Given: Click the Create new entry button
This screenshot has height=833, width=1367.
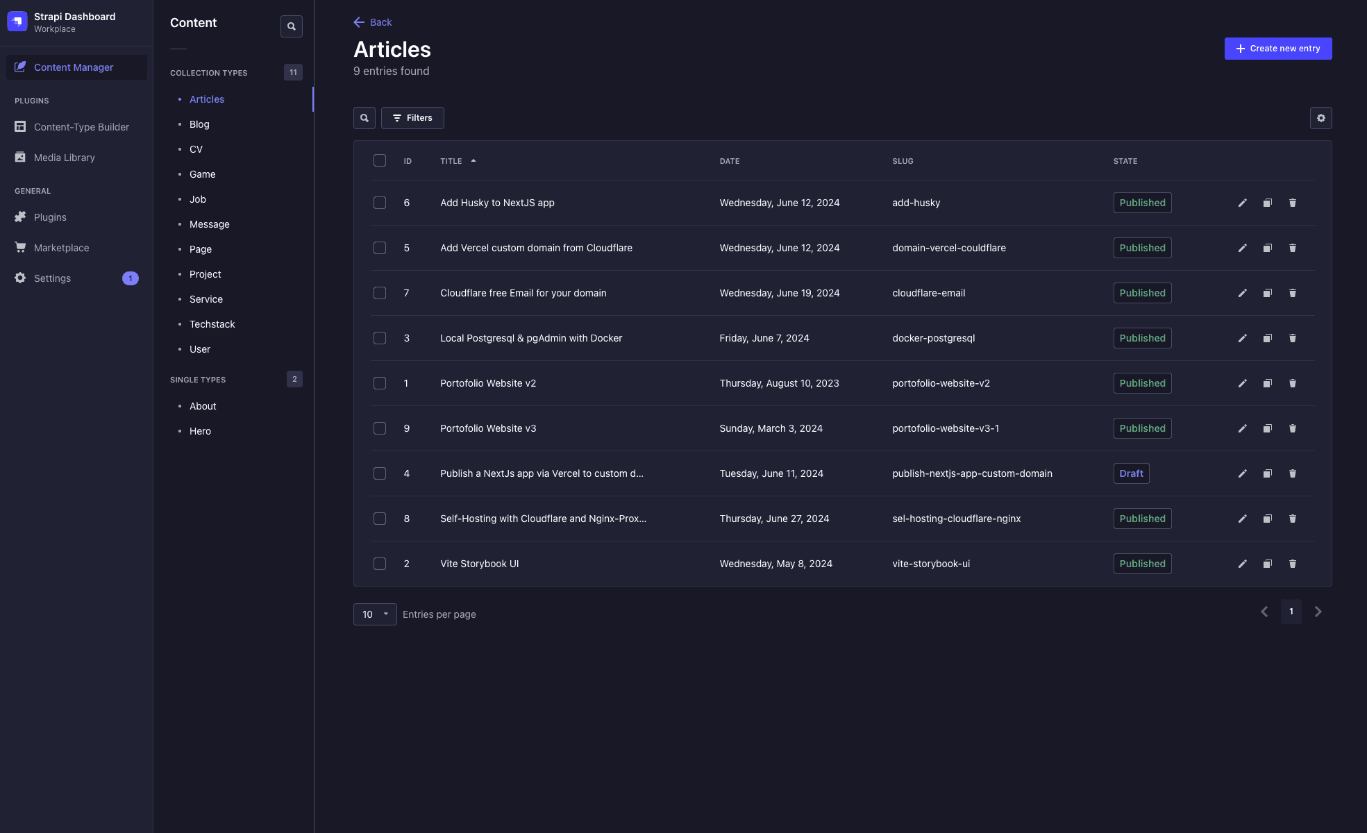Looking at the screenshot, I should [1277, 49].
